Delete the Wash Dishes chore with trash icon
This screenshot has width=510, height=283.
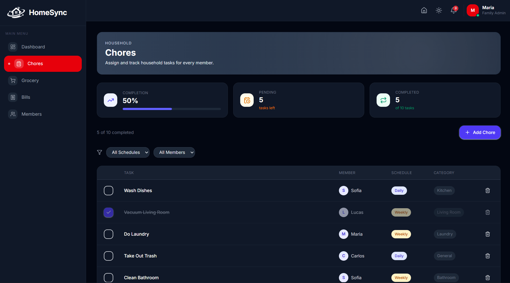[488, 190]
